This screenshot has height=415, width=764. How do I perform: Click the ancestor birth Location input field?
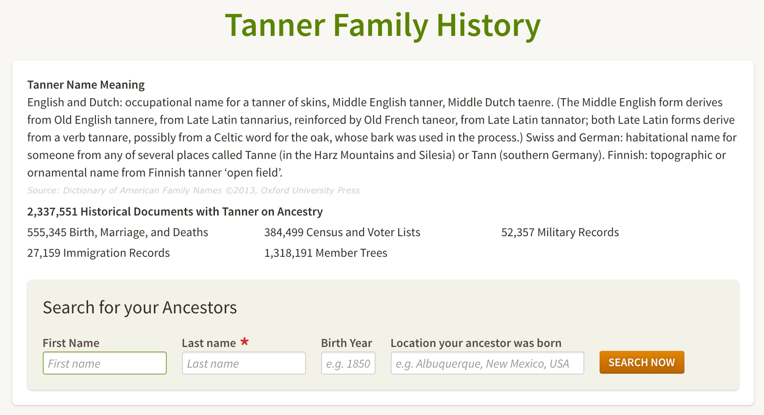tap(487, 363)
